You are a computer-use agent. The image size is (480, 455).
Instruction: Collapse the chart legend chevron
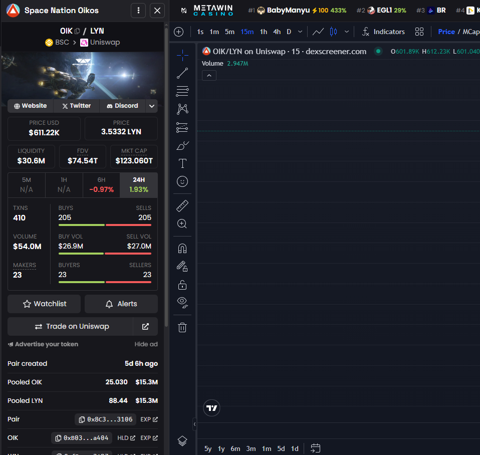209,75
